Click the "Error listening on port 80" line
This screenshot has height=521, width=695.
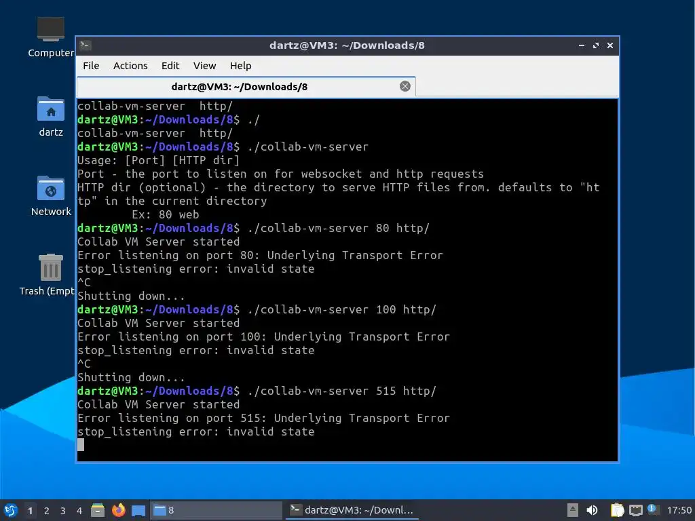[x=260, y=255]
